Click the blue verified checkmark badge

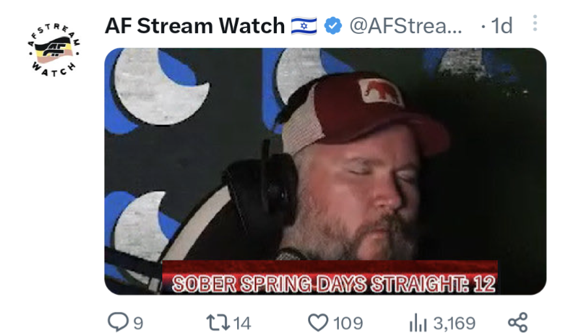click(x=333, y=26)
